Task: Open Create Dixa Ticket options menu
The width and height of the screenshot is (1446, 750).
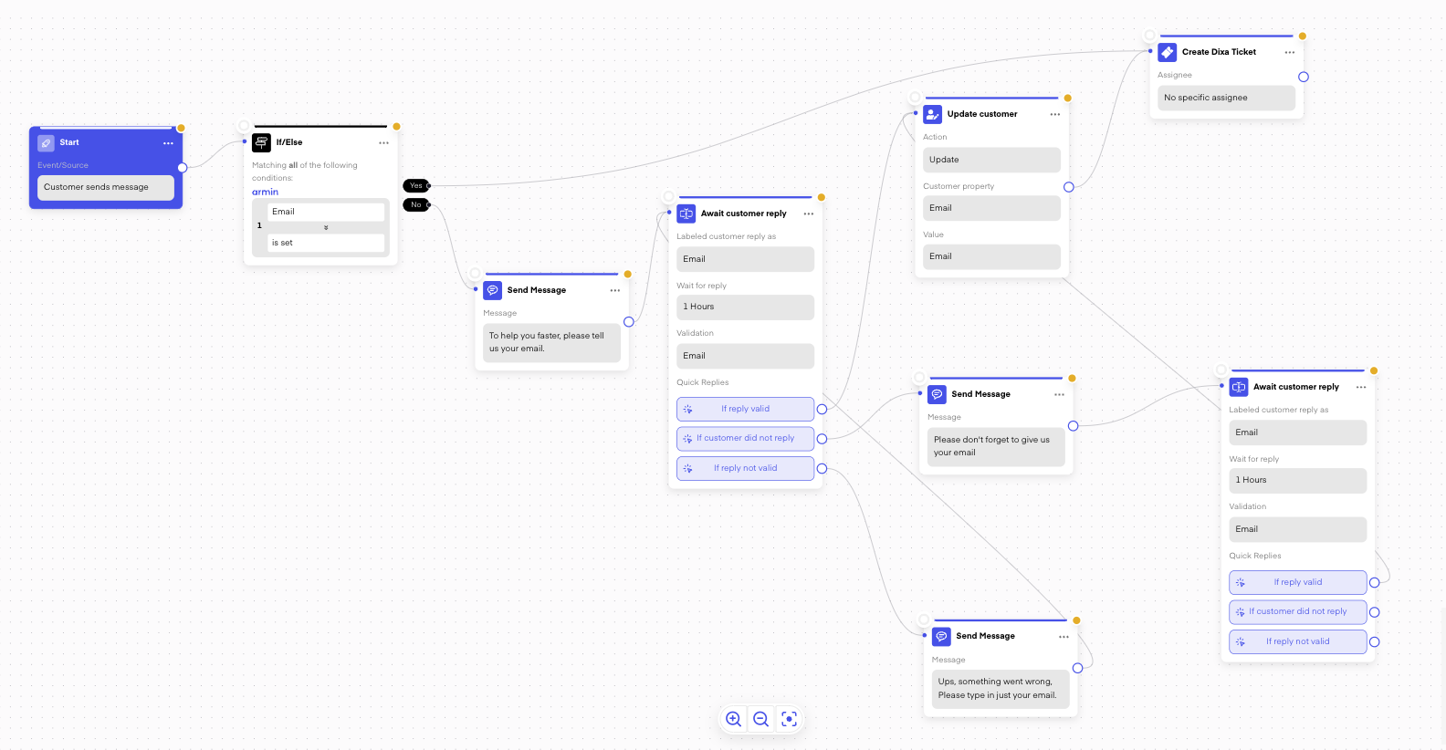Action: coord(1289,52)
